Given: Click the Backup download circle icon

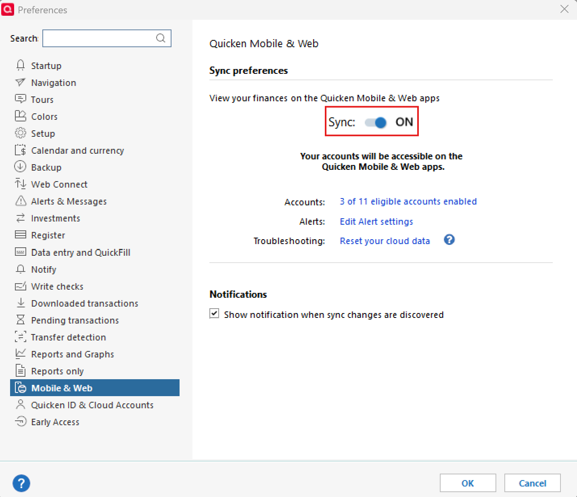Looking at the screenshot, I should [20, 167].
